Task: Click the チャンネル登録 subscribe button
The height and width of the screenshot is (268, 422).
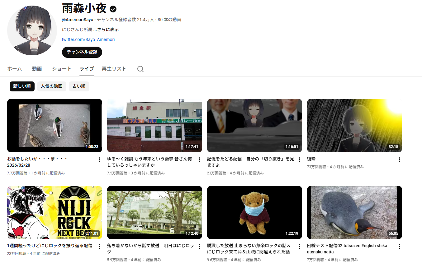Action: pyautogui.click(x=82, y=52)
